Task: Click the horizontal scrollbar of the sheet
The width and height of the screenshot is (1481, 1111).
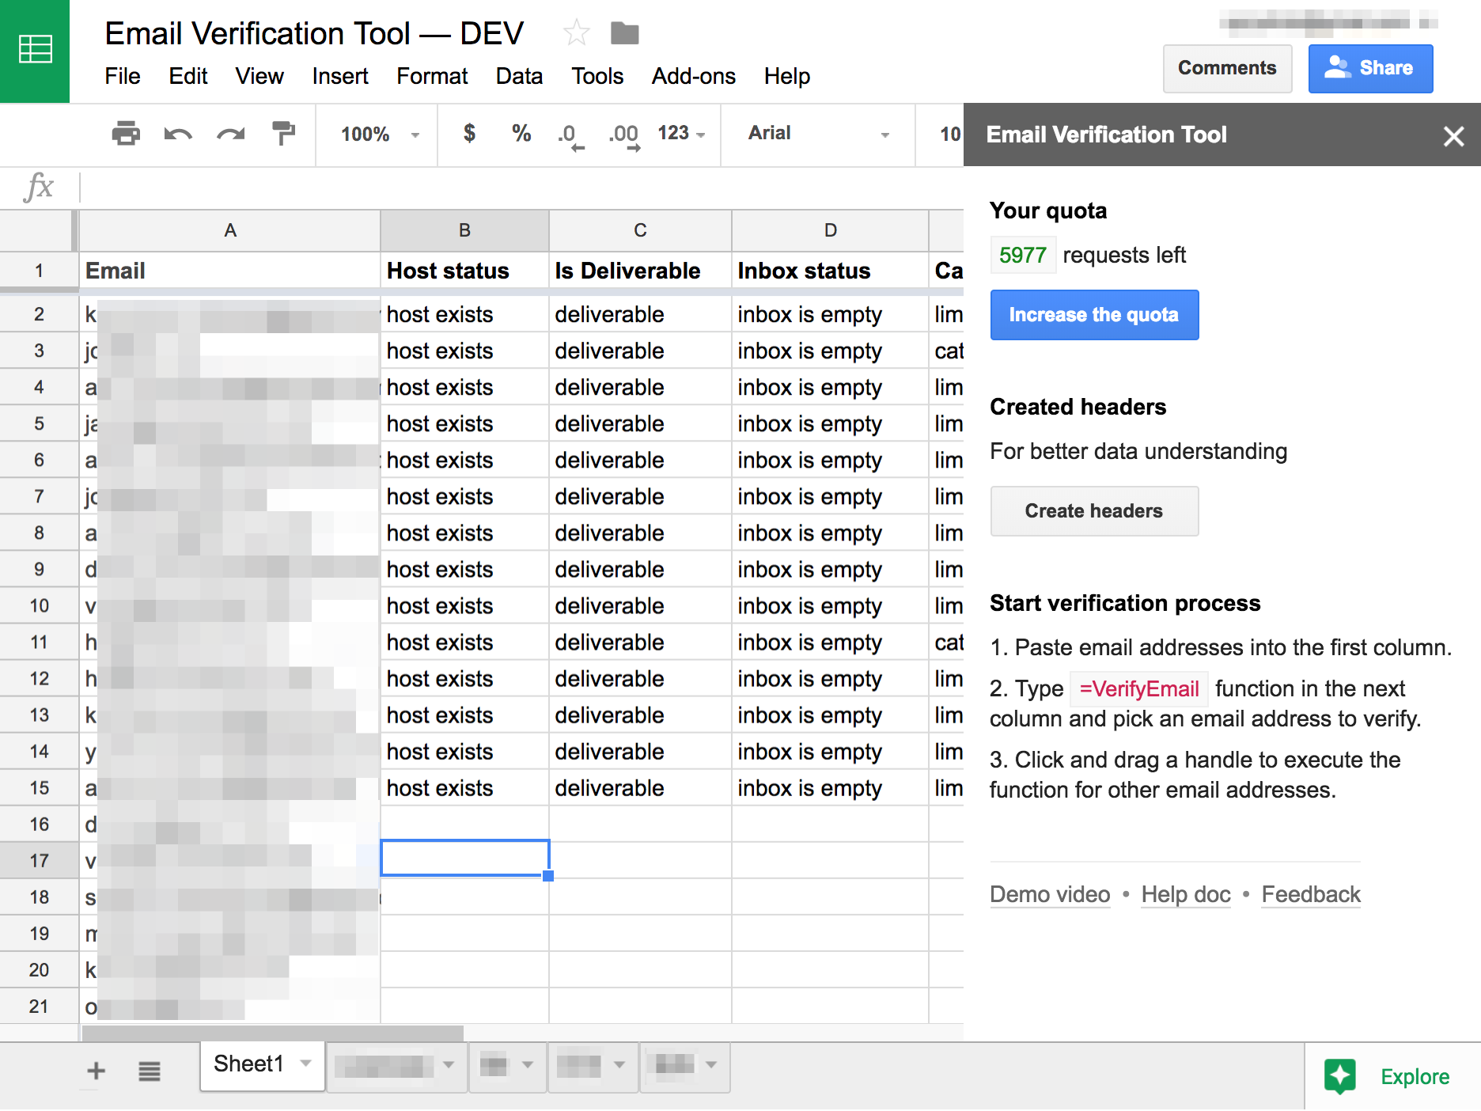Action: (273, 1033)
